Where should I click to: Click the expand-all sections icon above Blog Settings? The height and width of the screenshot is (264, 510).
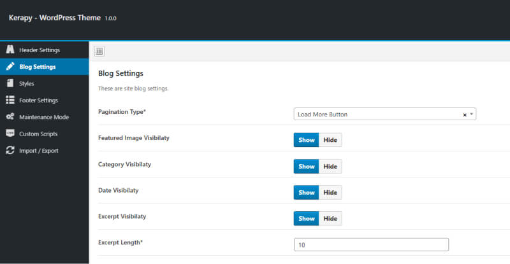pos(99,52)
